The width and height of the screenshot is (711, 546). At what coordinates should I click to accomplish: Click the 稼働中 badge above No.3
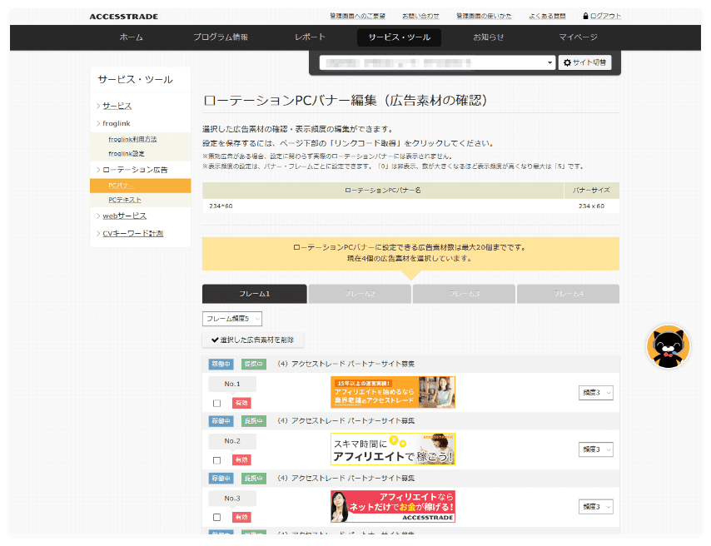(x=221, y=478)
